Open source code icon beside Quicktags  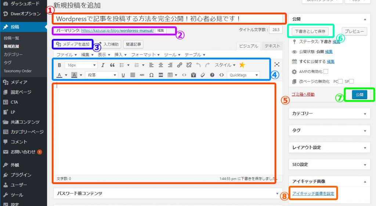point(221,75)
